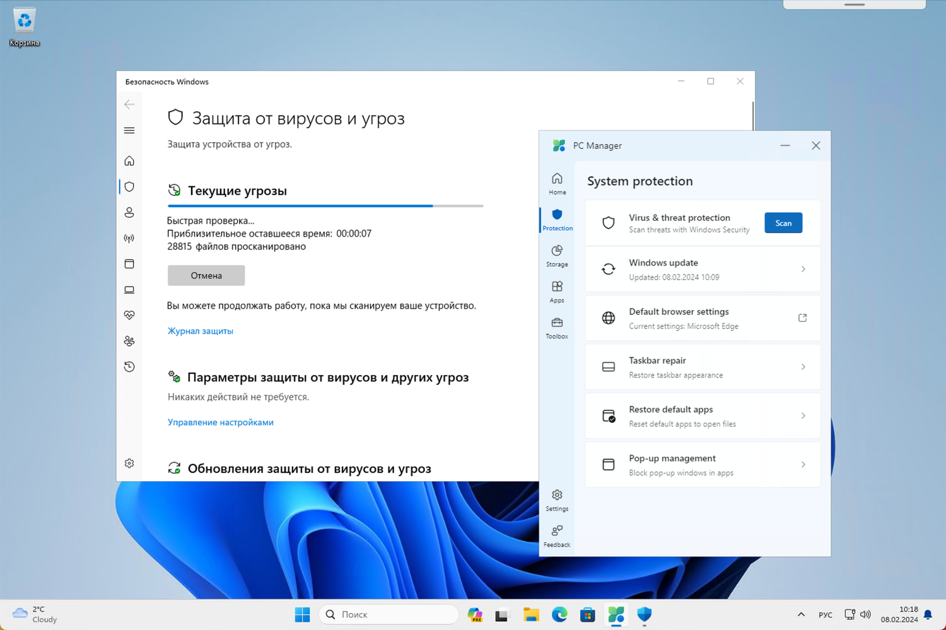The width and height of the screenshot is (946, 630).
Task: Open the Журнал защиты link
Action: pos(201,331)
